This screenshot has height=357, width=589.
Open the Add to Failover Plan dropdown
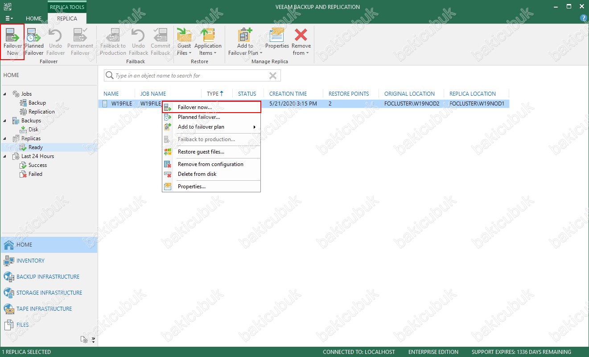(245, 42)
